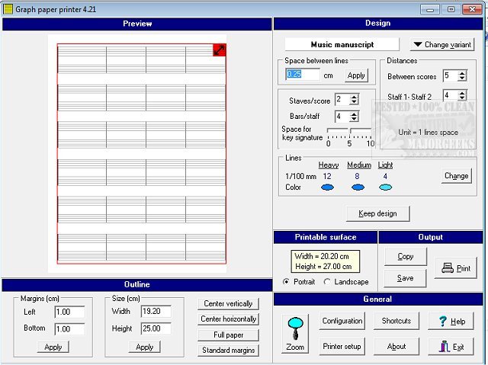Click the Light line color swatch

point(385,187)
